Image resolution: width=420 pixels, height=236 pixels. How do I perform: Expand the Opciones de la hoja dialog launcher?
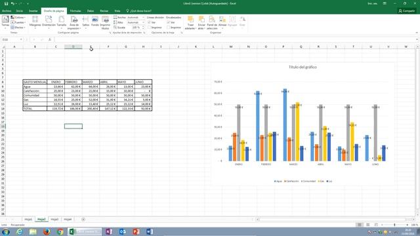click(x=182, y=33)
